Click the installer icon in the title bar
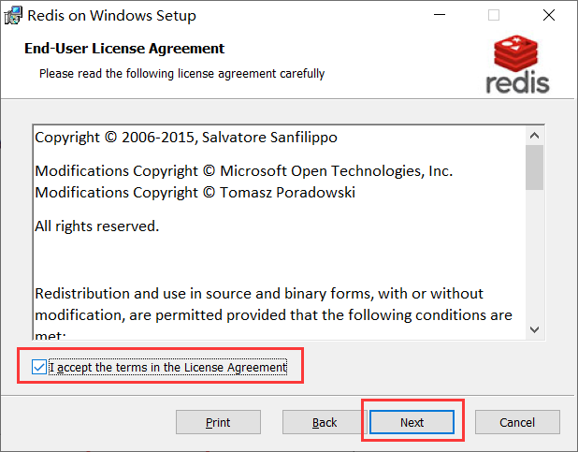This screenshot has width=578, height=452. click(x=12, y=16)
